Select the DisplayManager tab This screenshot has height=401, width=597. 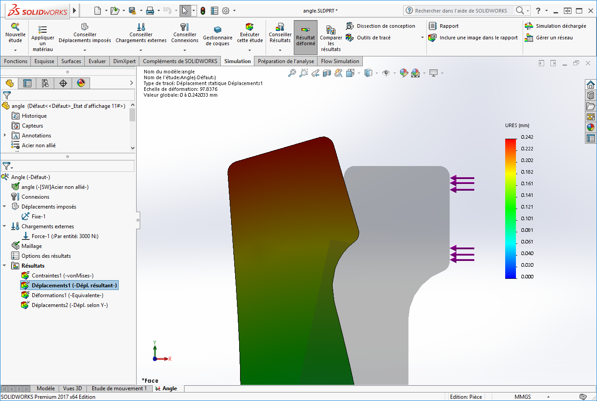(81, 83)
